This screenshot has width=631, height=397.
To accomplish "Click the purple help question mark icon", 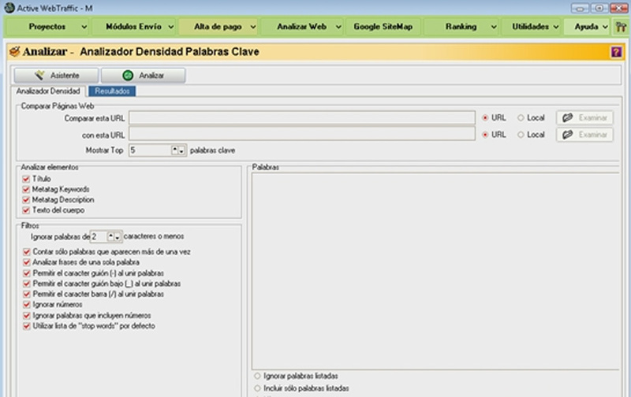I will click(x=617, y=52).
